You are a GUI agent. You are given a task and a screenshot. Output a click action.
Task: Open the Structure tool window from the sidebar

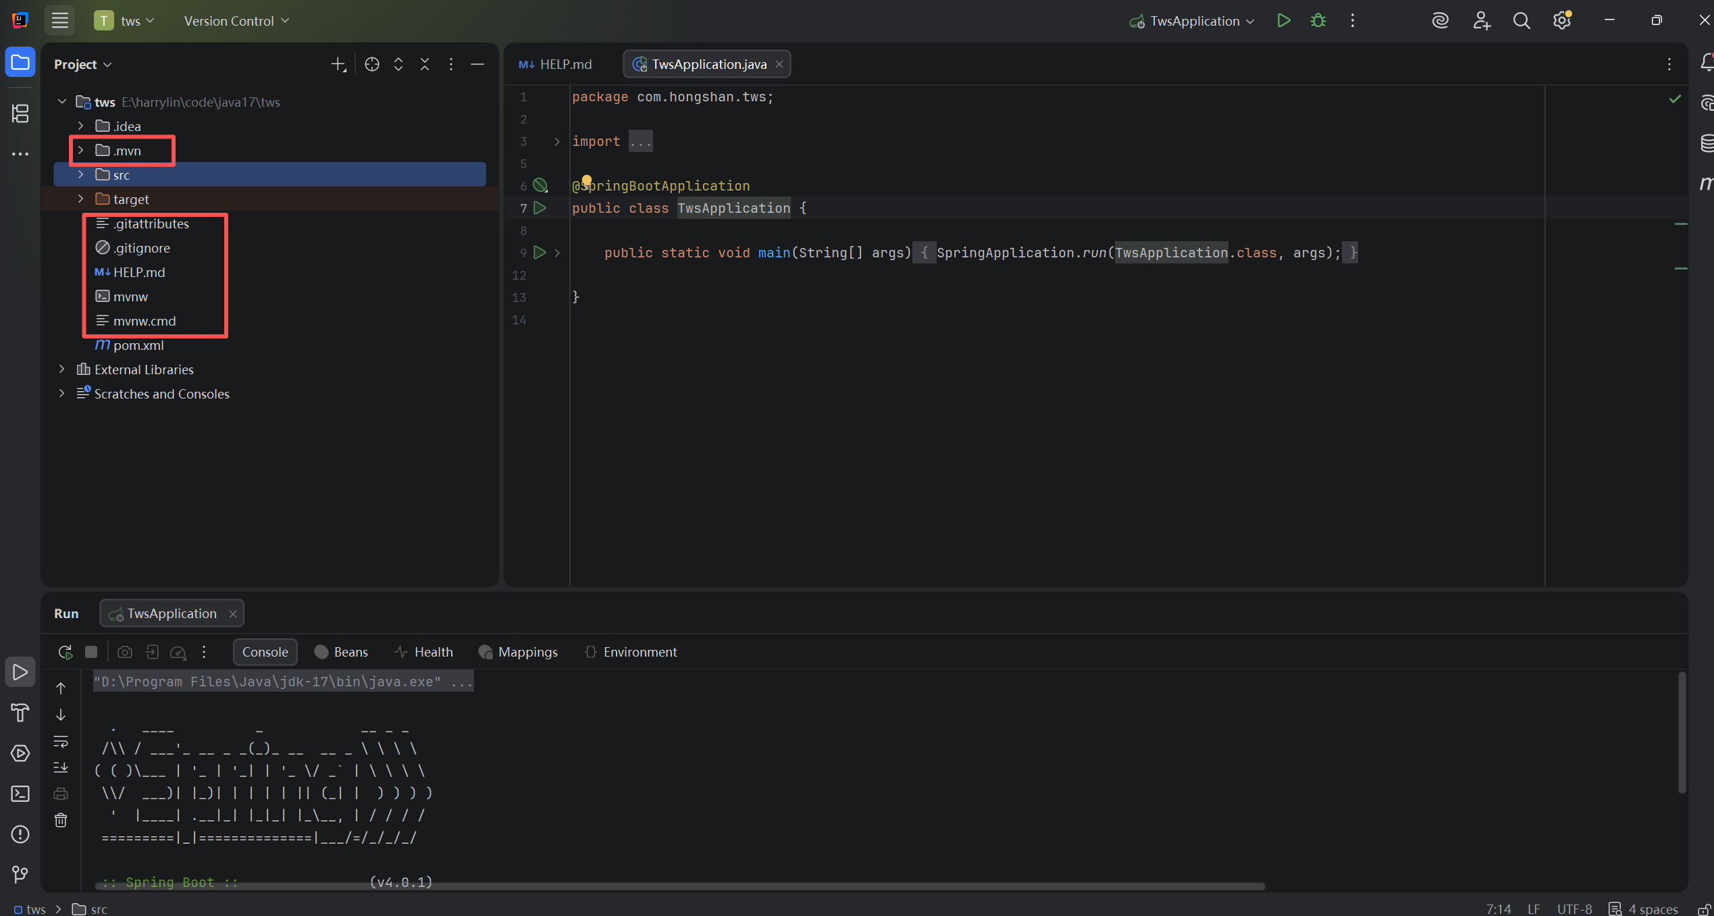[x=20, y=113]
